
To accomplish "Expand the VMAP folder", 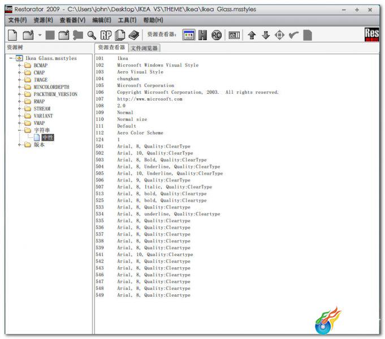I will click(19, 123).
